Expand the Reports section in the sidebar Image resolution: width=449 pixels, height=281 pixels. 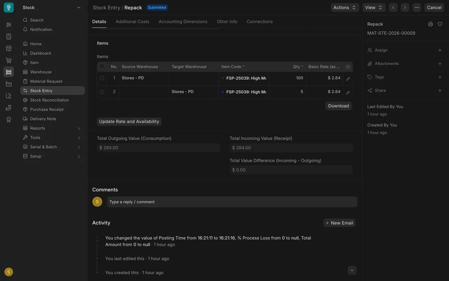(x=52, y=128)
